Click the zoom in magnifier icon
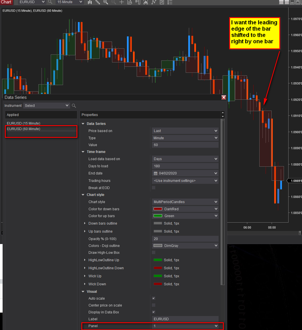This screenshot has width=302, height=330. pos(106,2)
